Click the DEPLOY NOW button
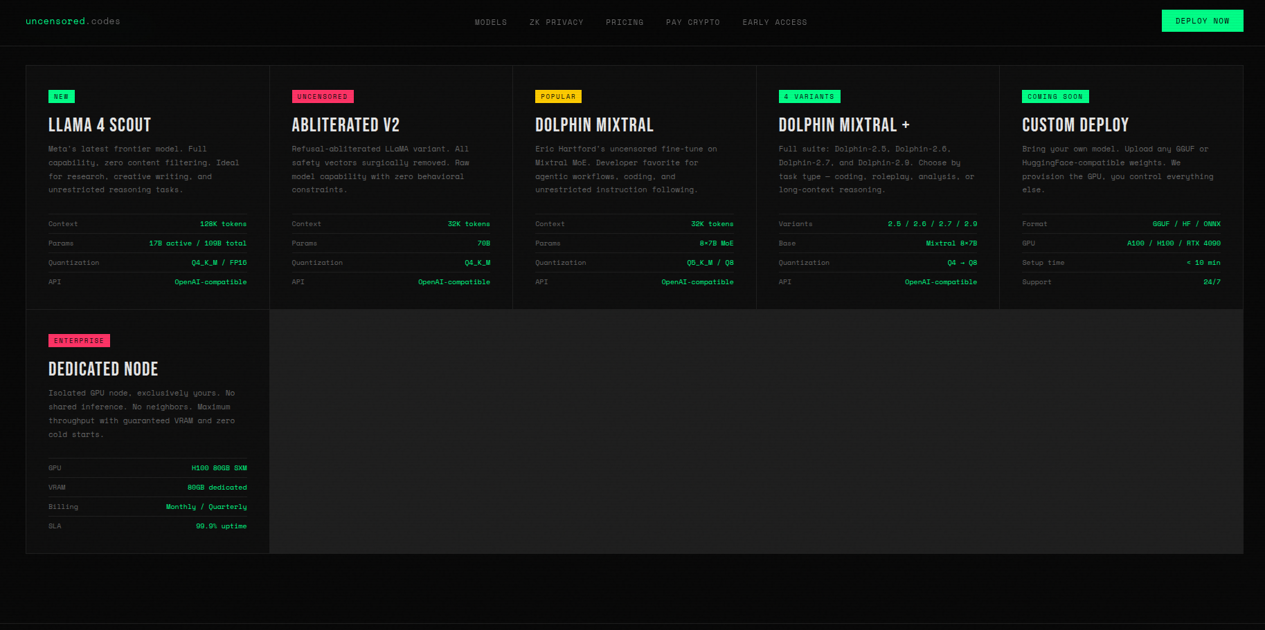 (x=1202, y=21)
